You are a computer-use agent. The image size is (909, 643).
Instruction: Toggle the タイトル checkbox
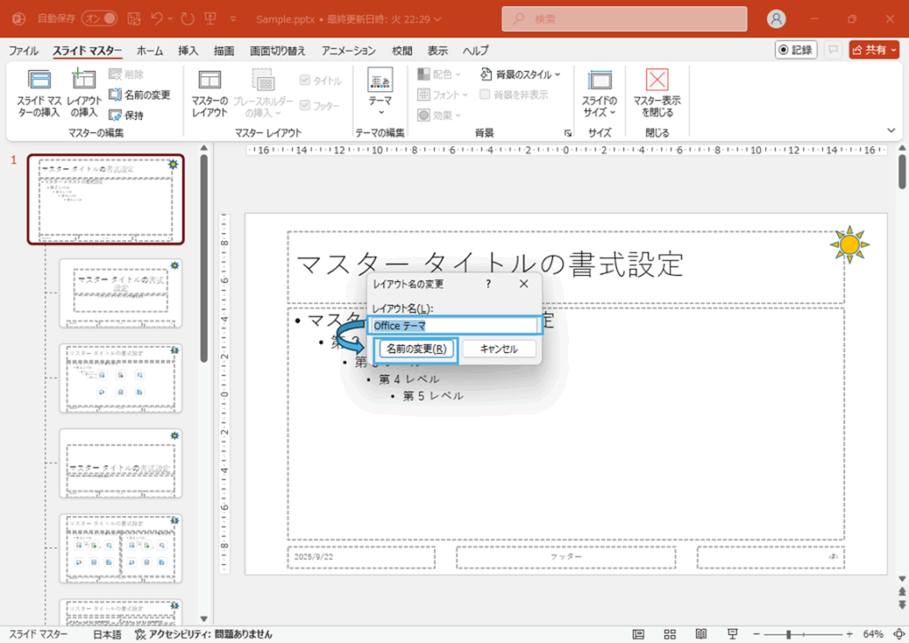[x=305, y=81]
